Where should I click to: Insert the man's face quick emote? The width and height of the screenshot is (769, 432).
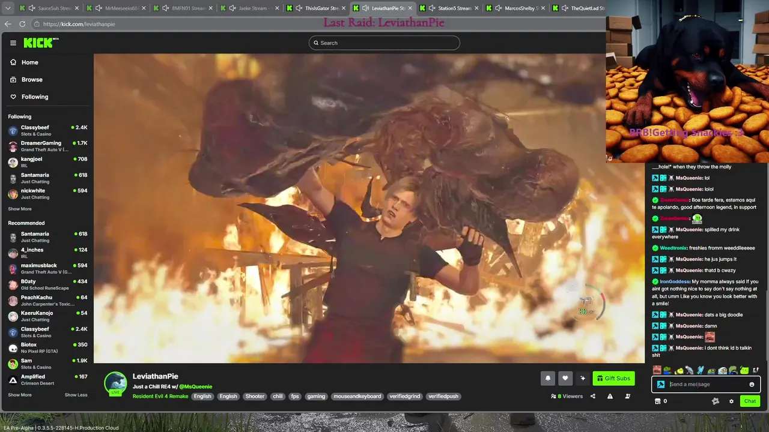pyautogui.click(x=657, y=370)
